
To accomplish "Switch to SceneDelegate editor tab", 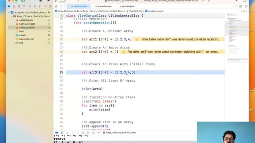I will (x=103, y=6).
